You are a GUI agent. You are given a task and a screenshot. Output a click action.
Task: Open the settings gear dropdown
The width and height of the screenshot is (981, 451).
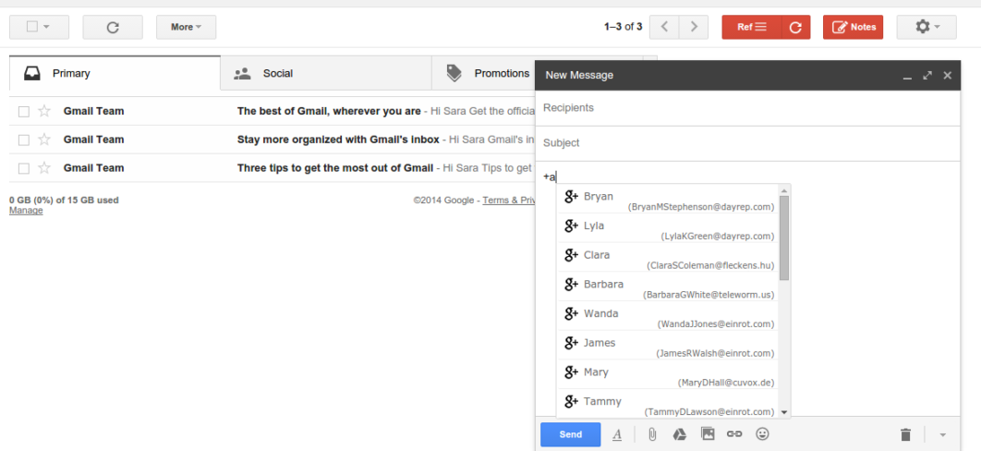coord(927,27)
